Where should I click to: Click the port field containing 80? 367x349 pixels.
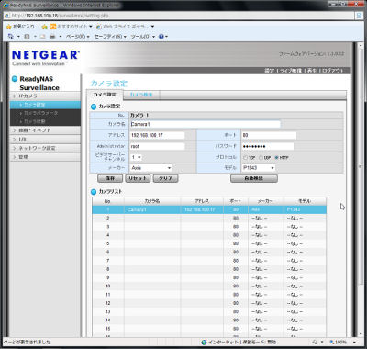click(x=269, y=135)
